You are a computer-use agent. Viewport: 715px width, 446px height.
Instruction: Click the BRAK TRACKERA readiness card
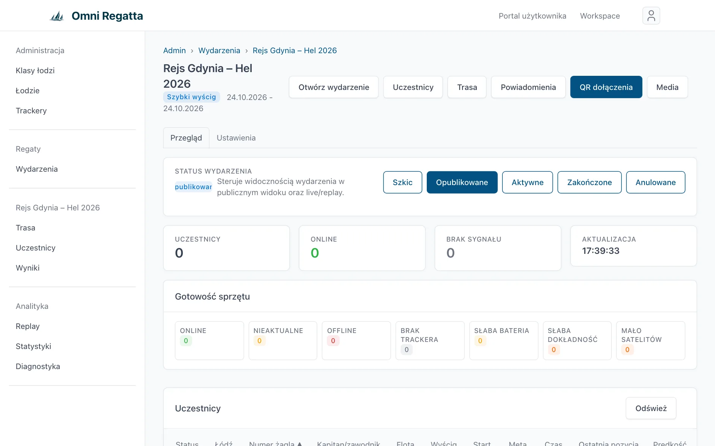[x=430, y=340]
